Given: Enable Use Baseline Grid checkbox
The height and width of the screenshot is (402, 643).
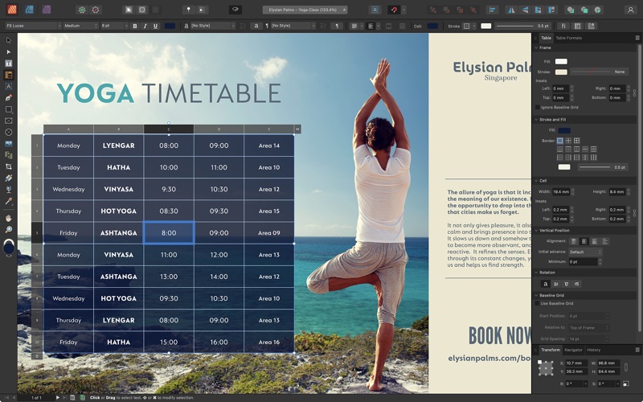Looking at the screenshot, I should click(537, 303).
